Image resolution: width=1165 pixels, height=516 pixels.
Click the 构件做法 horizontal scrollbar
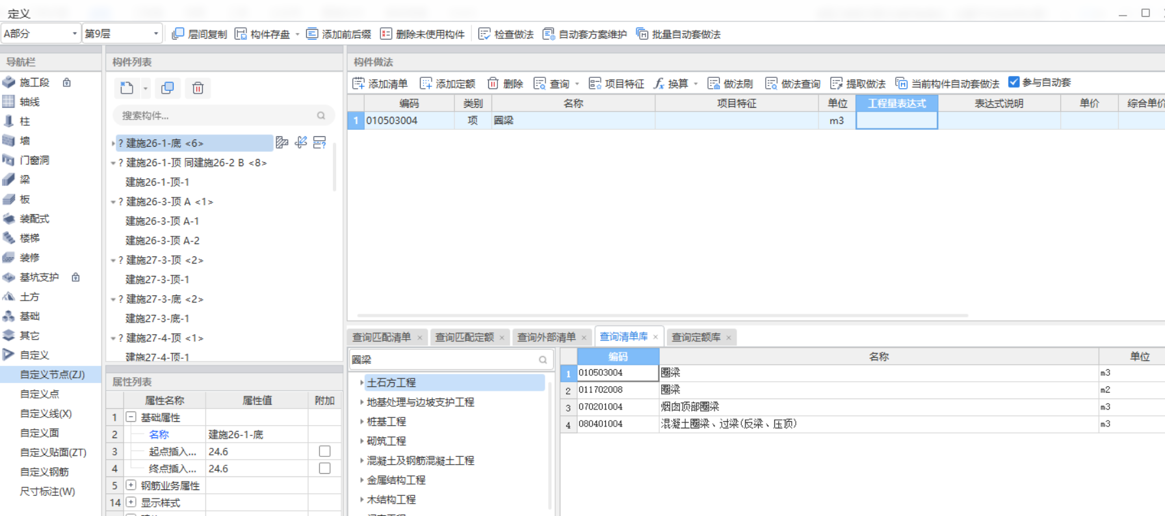pos(663,316)
